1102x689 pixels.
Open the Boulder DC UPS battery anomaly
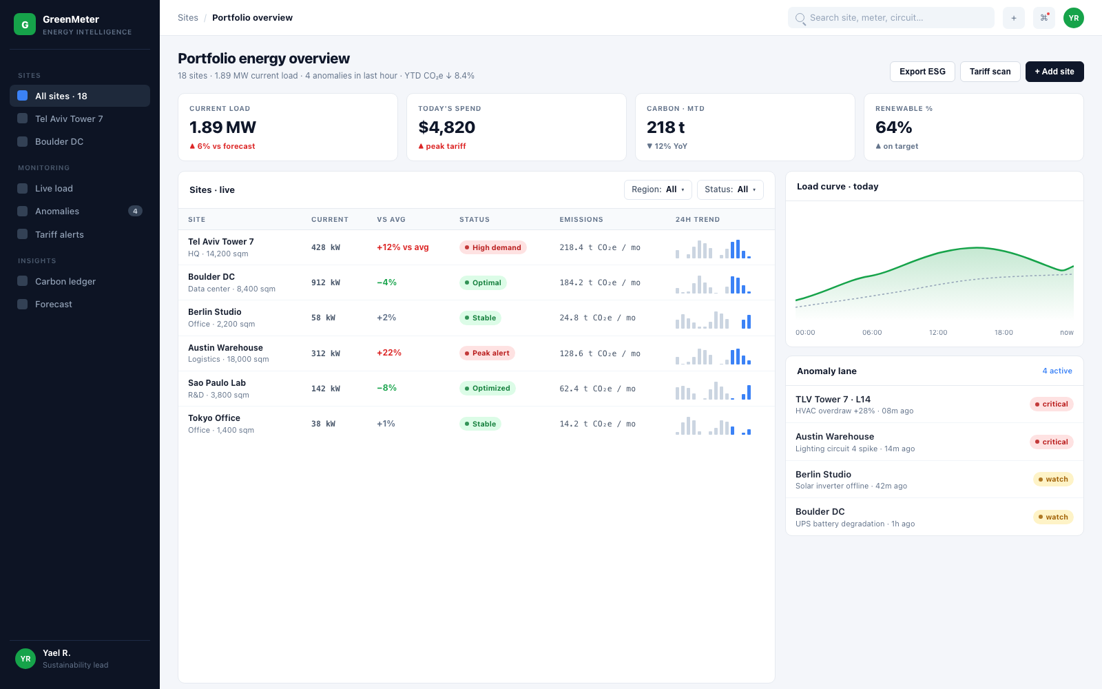(x=935, y=517)
